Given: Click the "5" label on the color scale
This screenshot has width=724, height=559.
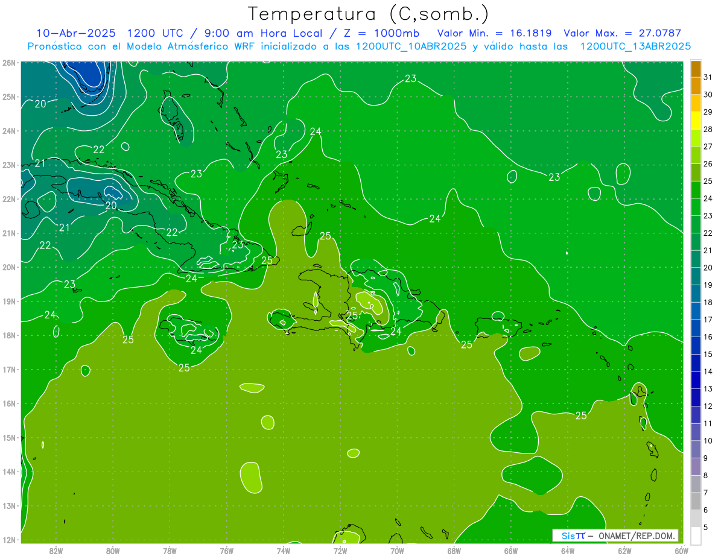Looking at the screenshot, I should point(707,527).
